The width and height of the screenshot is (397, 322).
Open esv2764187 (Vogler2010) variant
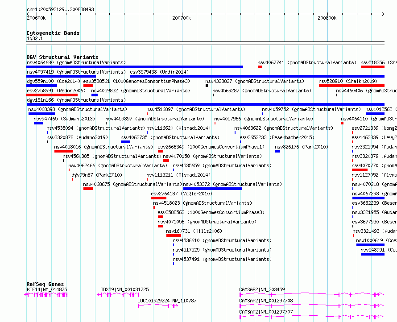pyautogui.click(x=182, y=194)
